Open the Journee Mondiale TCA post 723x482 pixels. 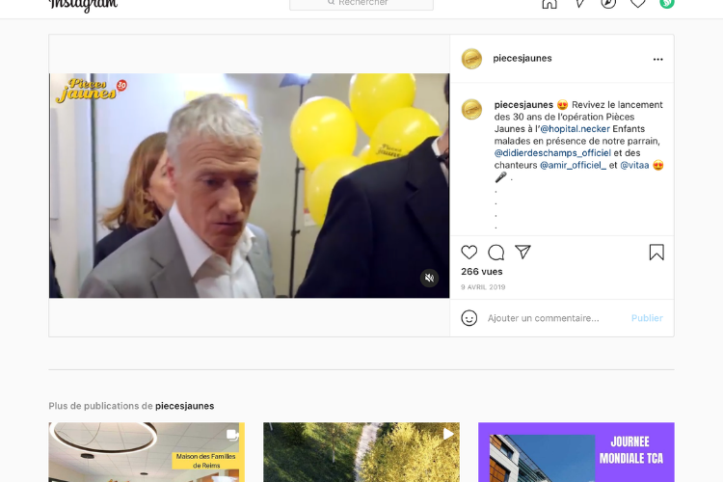coord(576,452)
